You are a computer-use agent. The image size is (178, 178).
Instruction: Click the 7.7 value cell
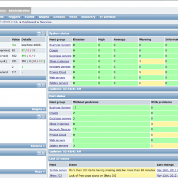point(16,72)
